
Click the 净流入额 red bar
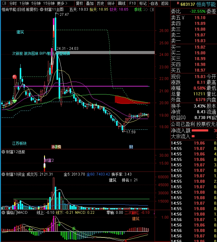point(200,131)
